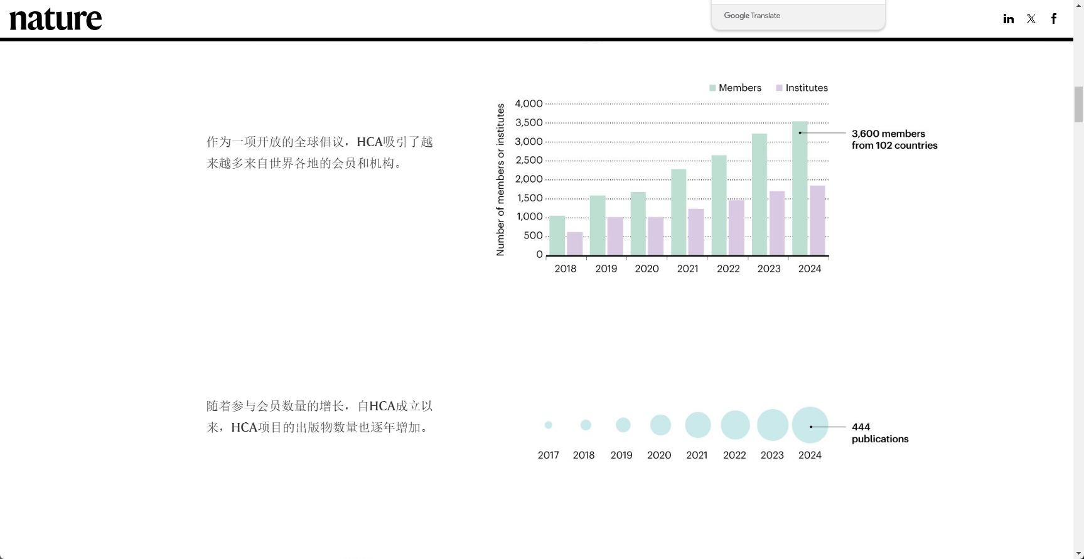Open the nature homepage logo
Viewport: 1084px width, 559px height.
[x=56, y=19]
